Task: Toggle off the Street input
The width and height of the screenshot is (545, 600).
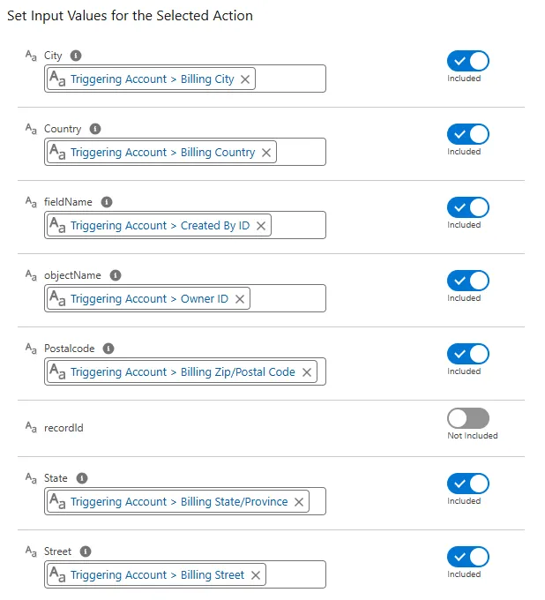Action: point(467,557)
